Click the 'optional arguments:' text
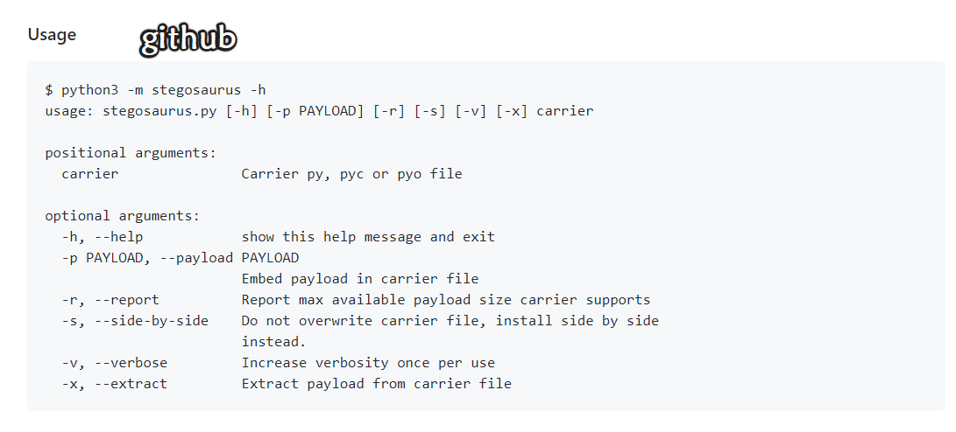The width and height of the screenshot is (956, 432). coord(123,216)
